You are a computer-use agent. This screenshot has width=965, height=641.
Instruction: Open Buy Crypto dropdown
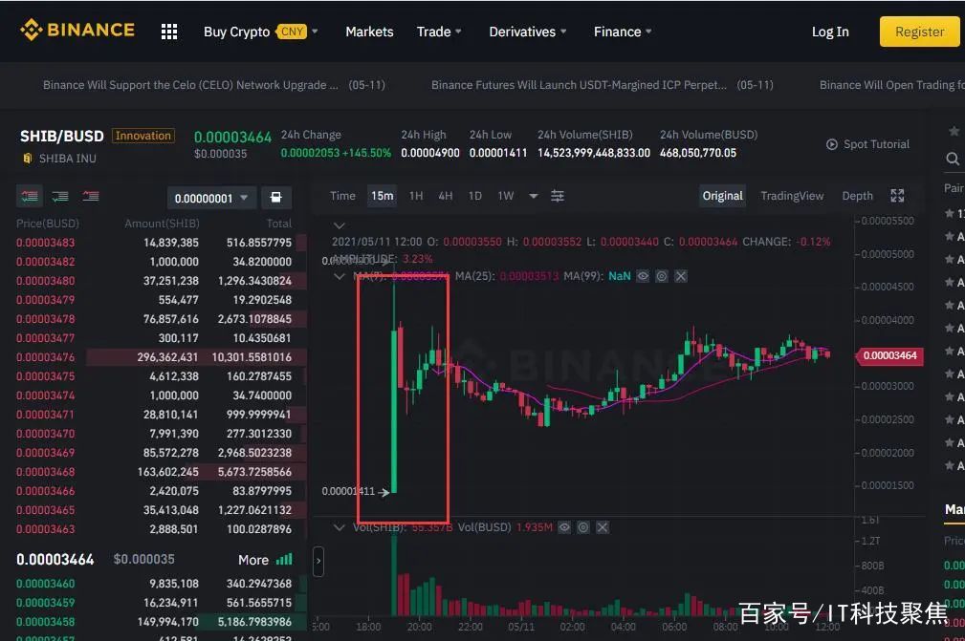[261, 32]
